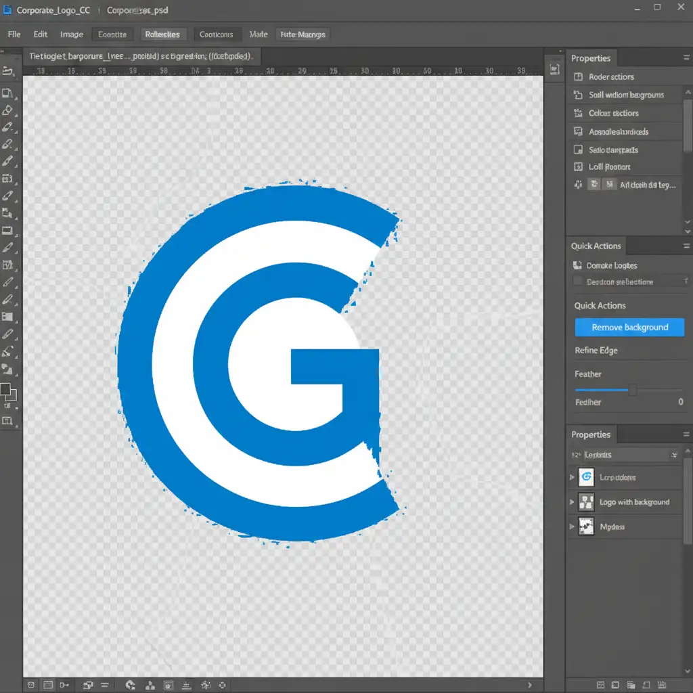Toggle the checkbox under 'Domoke Logtes'
Image resolution: width=693 pixels, height=693 pixels.
coord(578,282)
